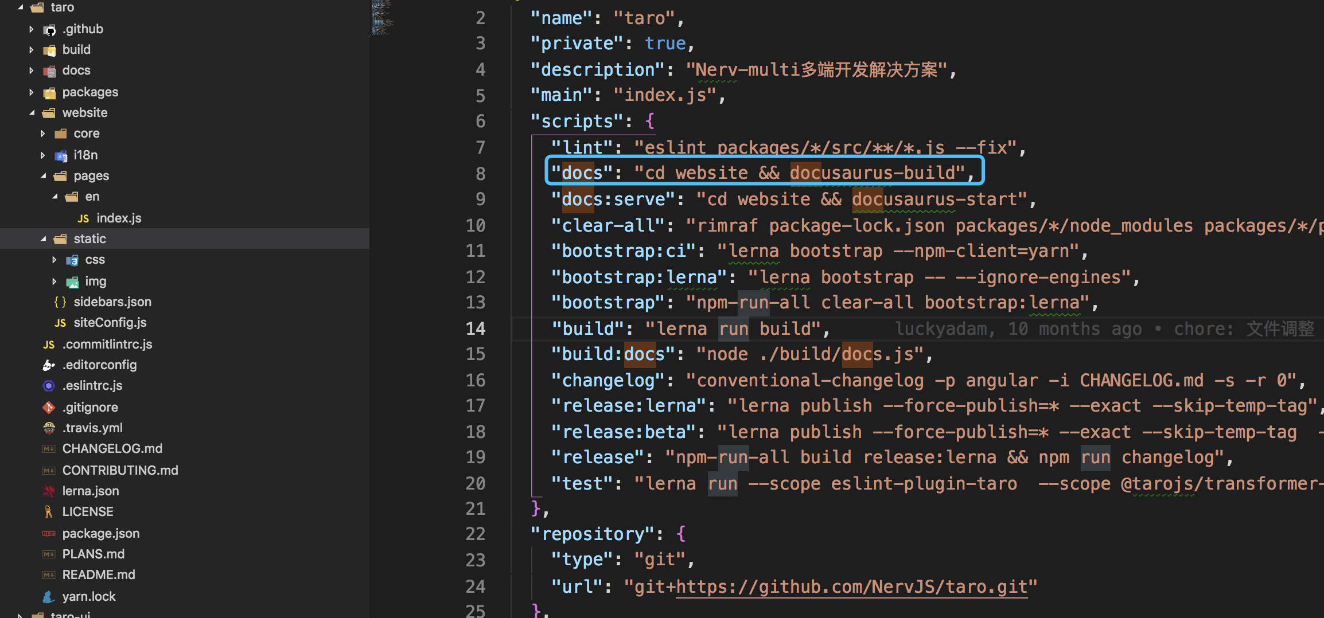Viewport: 1324px width, 618px height.
Task: Click line number 14 in gutter
Action: pyautogui.click(x=476, y=328)
